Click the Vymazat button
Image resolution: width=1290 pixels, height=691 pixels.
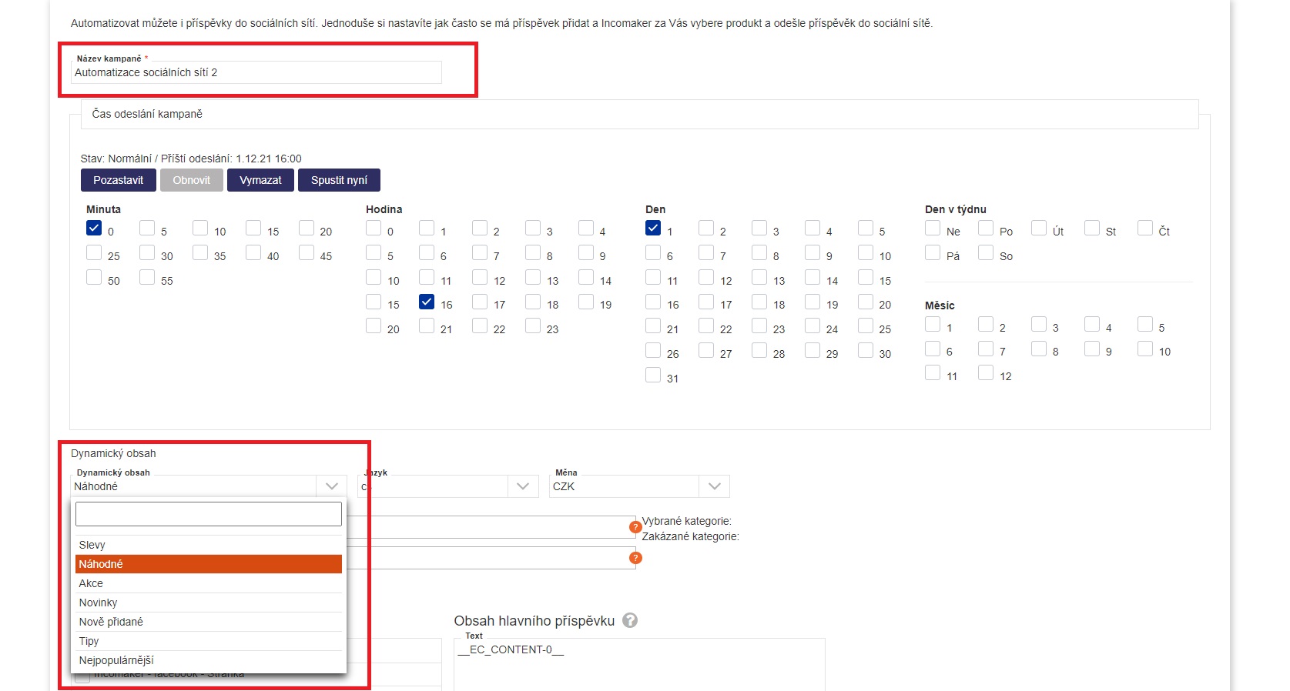(260, 180)
